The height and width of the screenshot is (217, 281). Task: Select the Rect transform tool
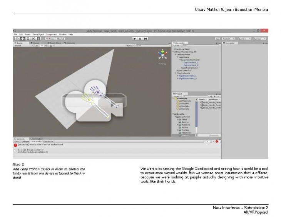[x=38, y=38]
